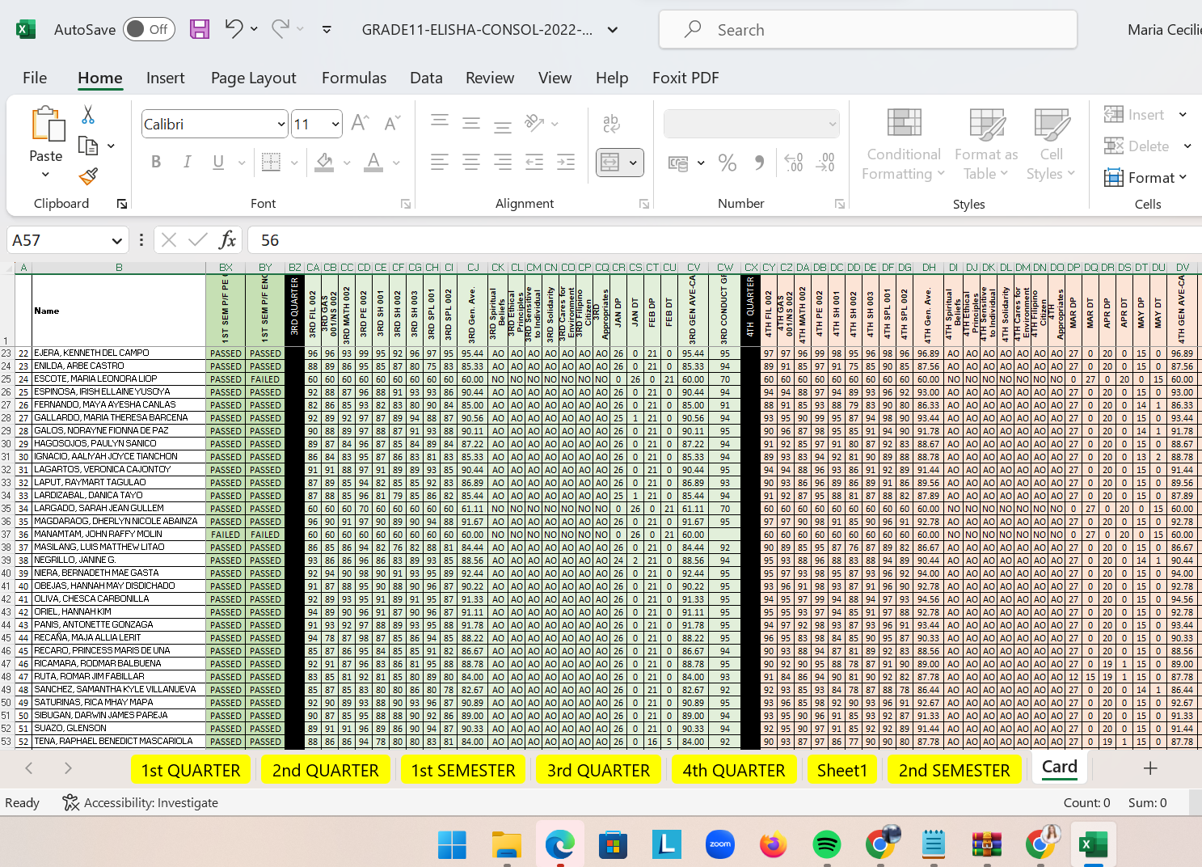
Task: Click the Cell Styles button
Action: pos(1051,145)
